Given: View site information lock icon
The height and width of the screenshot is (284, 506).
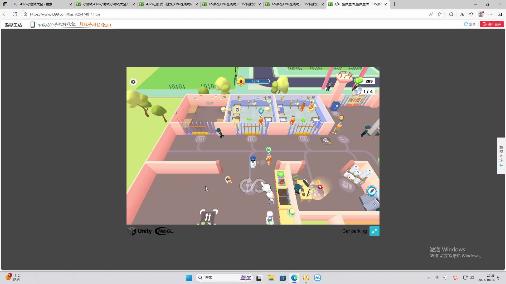Looking at the screenshot, I should coord(25,14).
